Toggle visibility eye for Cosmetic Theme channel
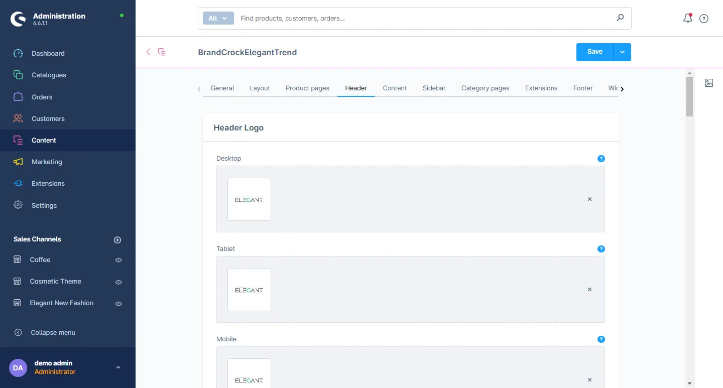 coord(118,282)
